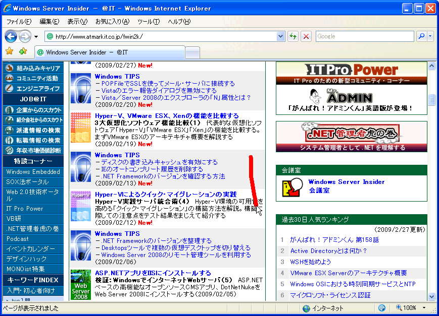Viewport: 439px width, 316px height.
Task: Open the 表示(V) menu
Action: coord(77,22)
